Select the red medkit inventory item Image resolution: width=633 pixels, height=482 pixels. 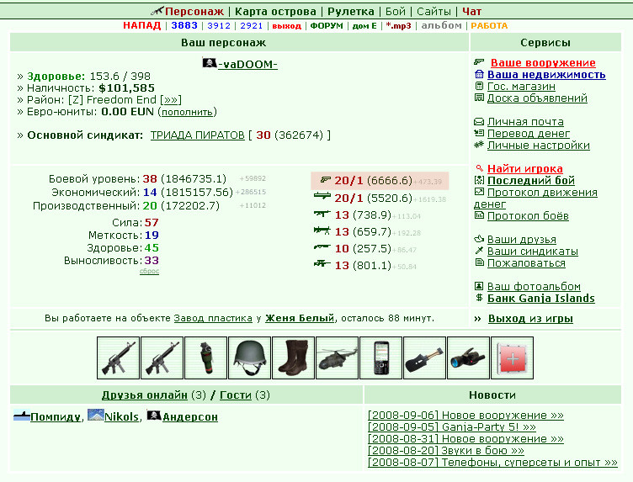[x=513, y=358]
